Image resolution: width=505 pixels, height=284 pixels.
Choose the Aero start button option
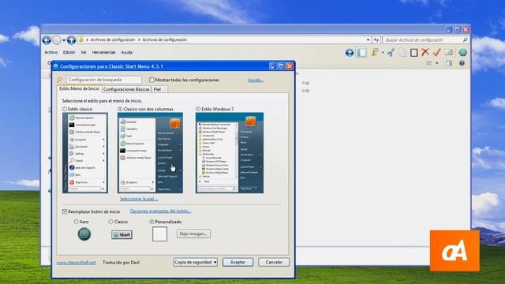76,222
